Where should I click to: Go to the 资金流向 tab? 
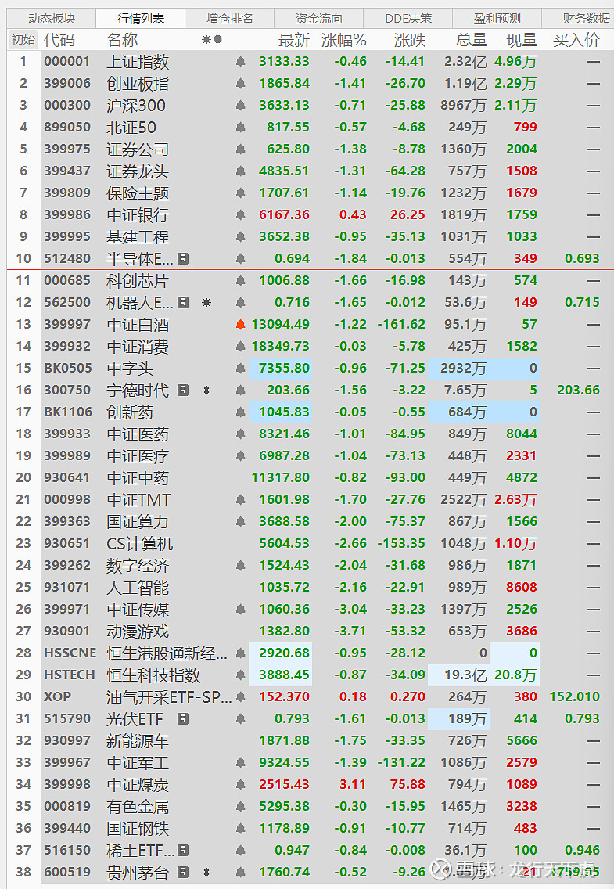(x=318, y=19)
